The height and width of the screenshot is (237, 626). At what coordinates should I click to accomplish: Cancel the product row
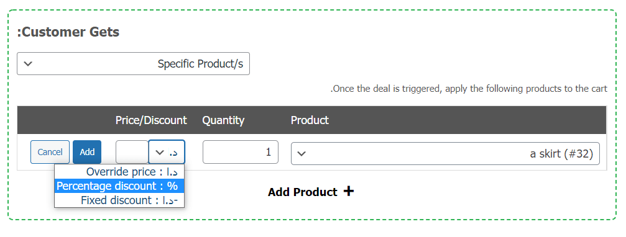point(50,152)
